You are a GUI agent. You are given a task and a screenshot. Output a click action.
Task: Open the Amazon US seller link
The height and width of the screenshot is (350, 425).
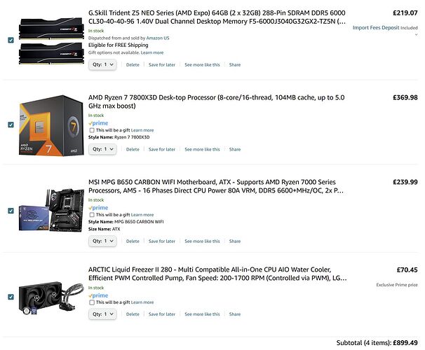point(158,38)
